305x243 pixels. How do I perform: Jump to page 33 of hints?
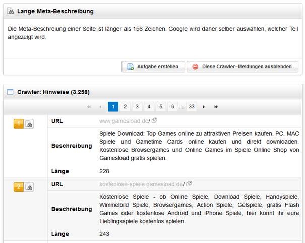192,106
